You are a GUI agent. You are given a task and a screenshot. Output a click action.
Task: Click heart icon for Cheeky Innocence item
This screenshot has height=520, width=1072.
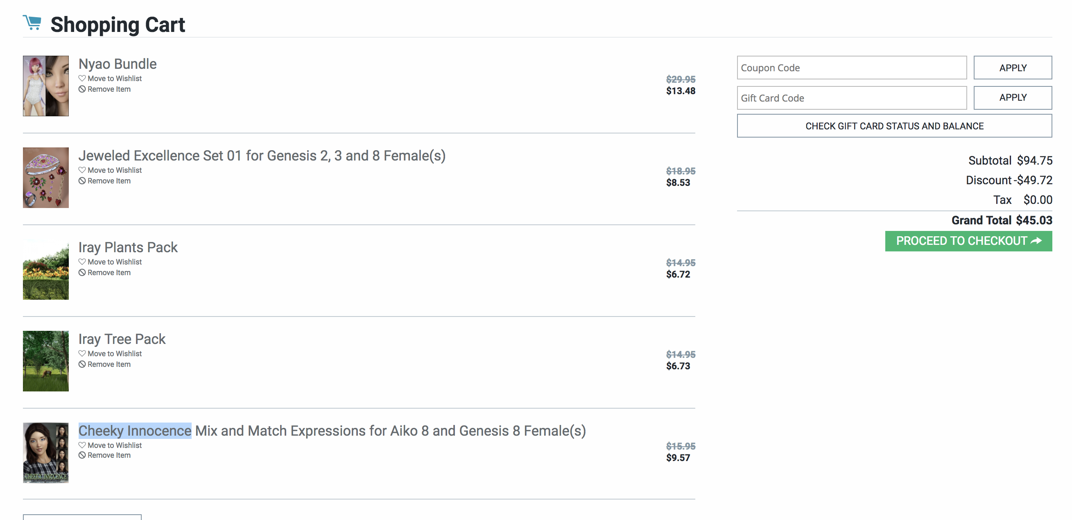[82, 445]
